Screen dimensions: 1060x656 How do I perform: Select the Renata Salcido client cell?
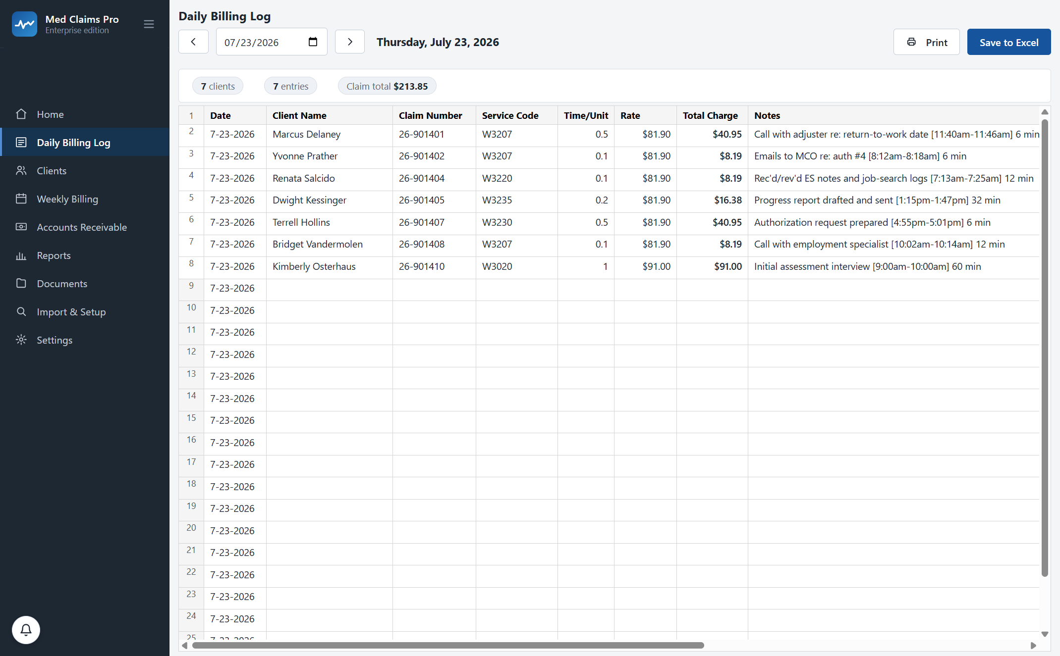click(330, 179)
